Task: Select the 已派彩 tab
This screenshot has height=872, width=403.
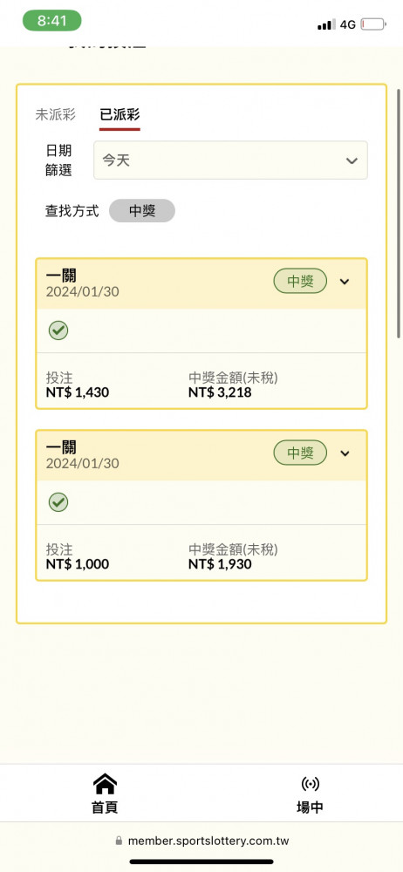Action: [120, 114]
